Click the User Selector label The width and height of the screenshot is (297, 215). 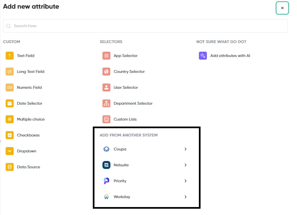[x=126, y=87]
